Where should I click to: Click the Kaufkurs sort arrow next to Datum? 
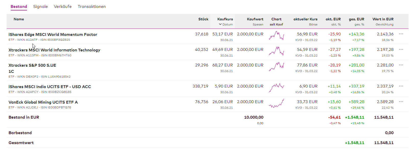[x=220, y=24]
